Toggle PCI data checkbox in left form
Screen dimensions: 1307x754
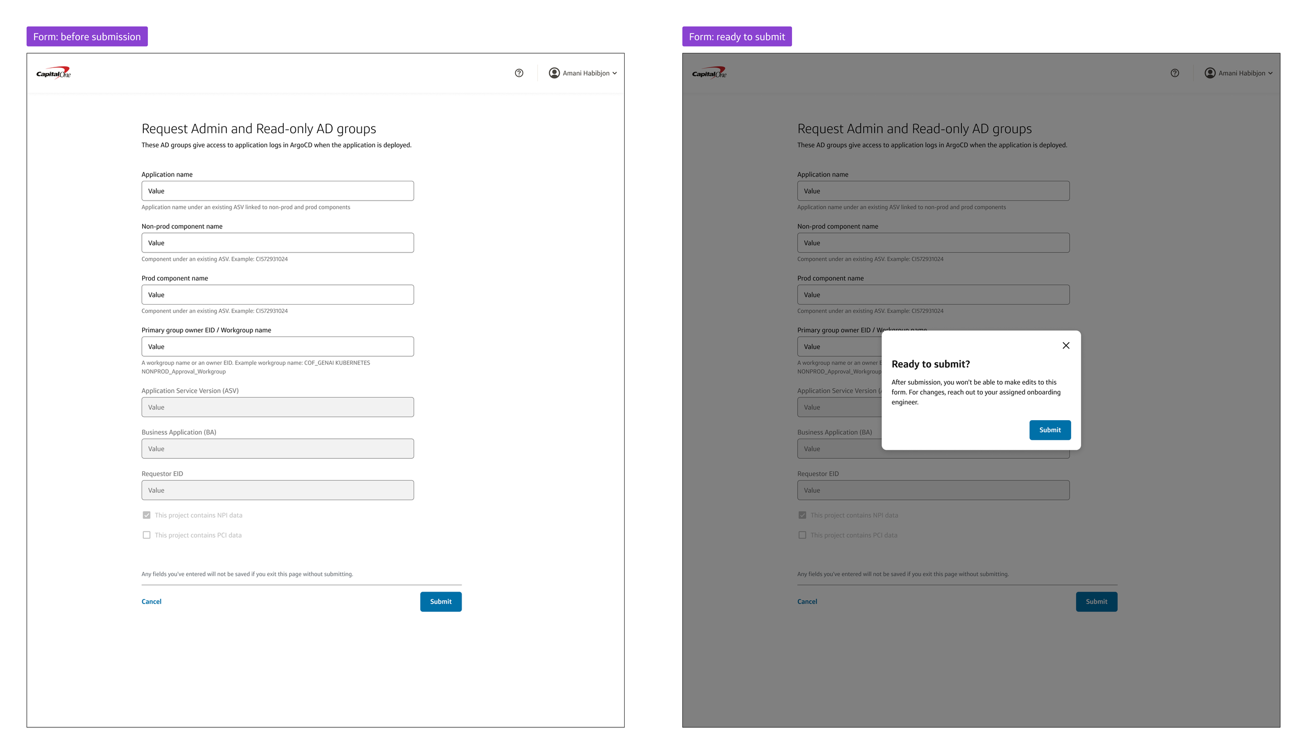tap(146, 535)
